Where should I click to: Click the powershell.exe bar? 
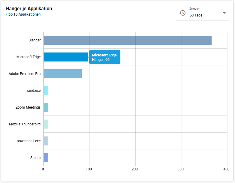(46, 141)
